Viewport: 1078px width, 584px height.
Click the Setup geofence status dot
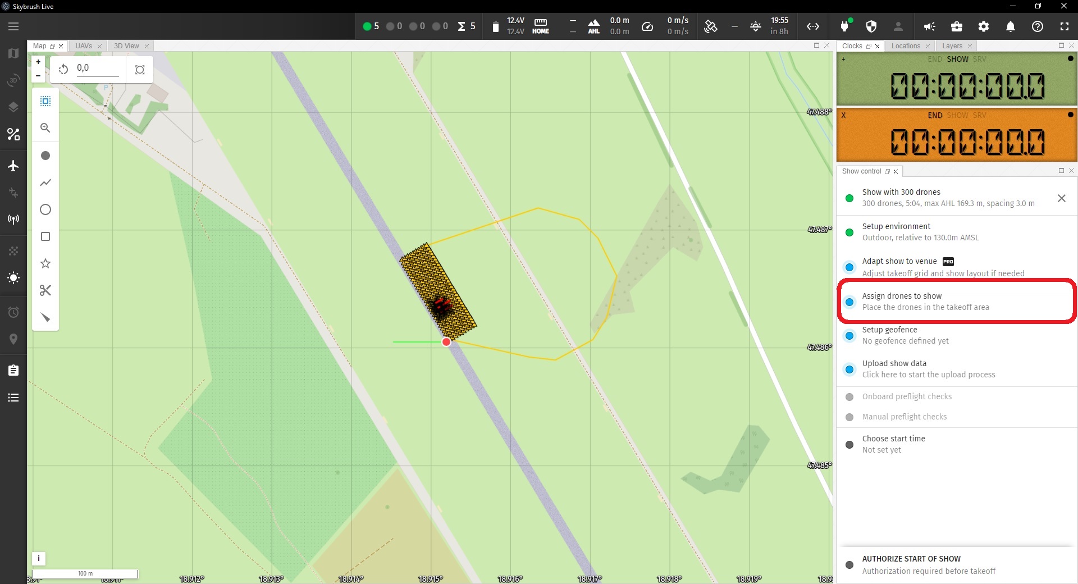[x=849, y=336]
